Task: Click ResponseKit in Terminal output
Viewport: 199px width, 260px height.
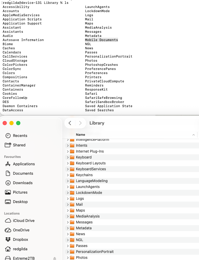Action: 96,89
